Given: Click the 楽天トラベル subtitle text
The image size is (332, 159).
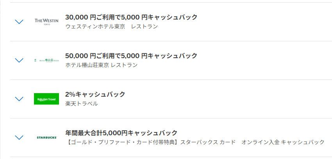Looking at the screenshot, I should (82, 104).
